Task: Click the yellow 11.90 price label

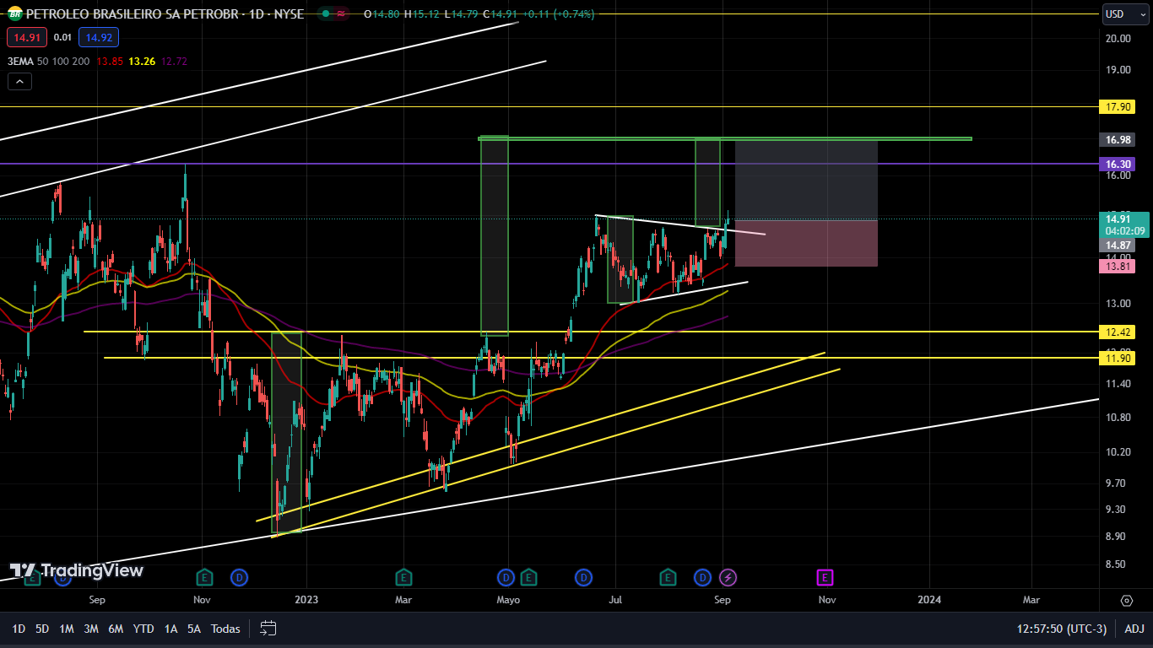Action: pos(1118,358)
